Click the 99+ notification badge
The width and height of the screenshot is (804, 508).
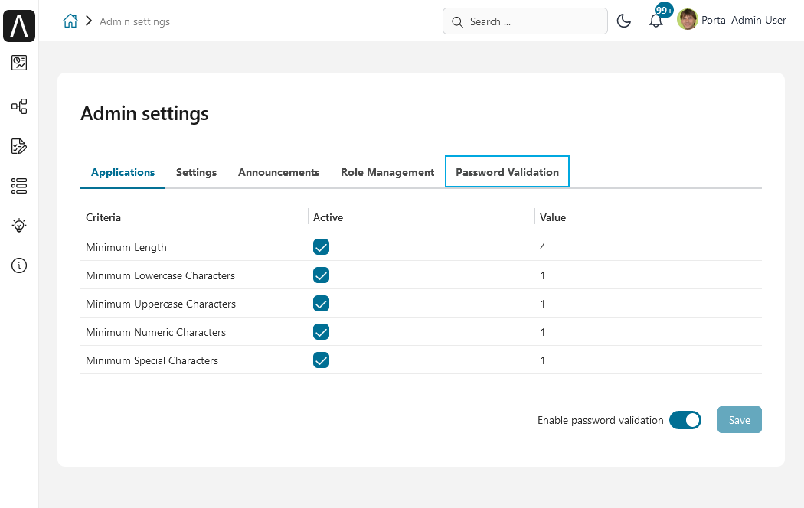(664, 10)
